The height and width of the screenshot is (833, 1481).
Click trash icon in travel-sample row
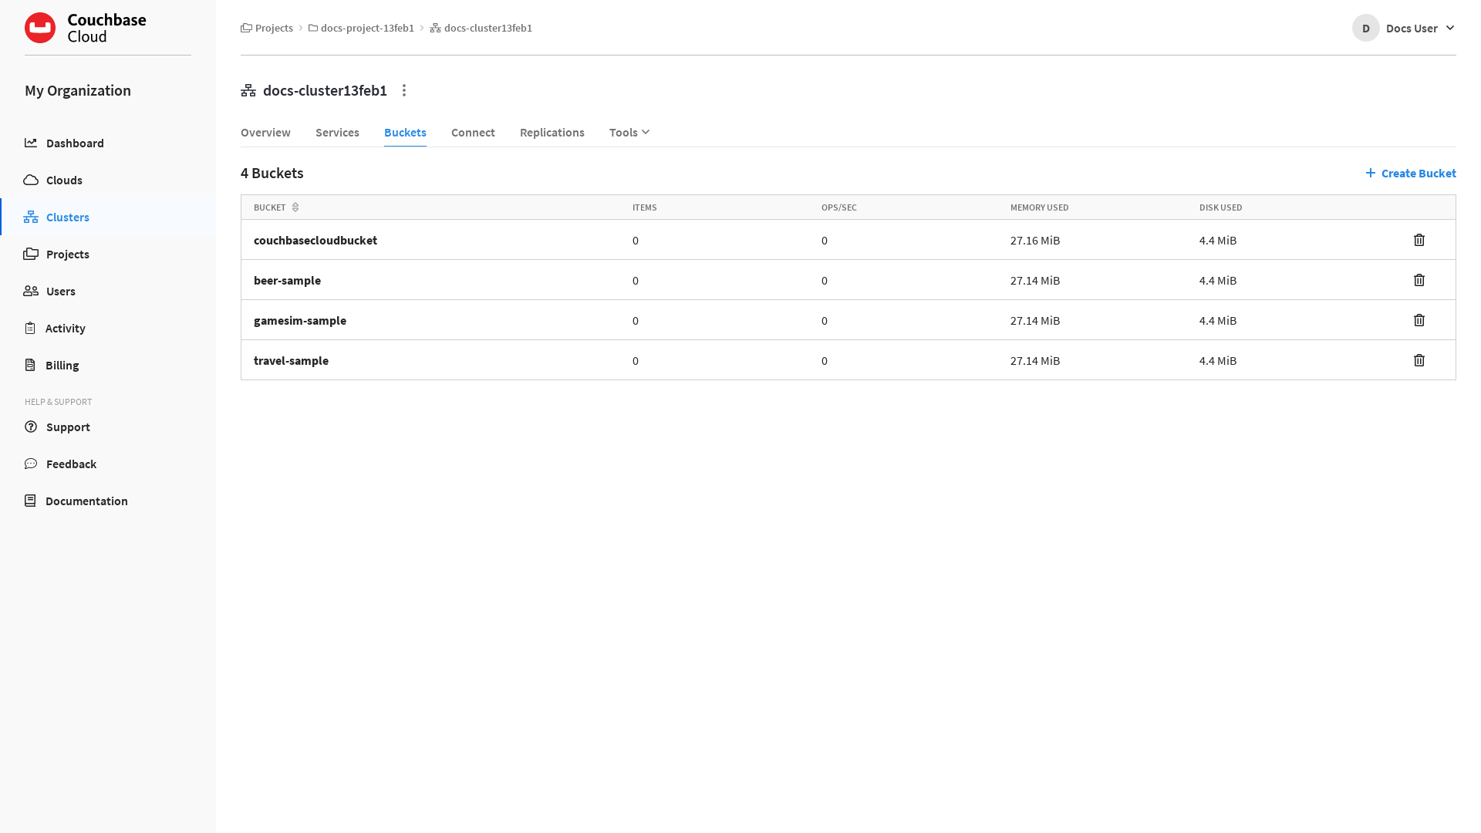[1419, 360]
